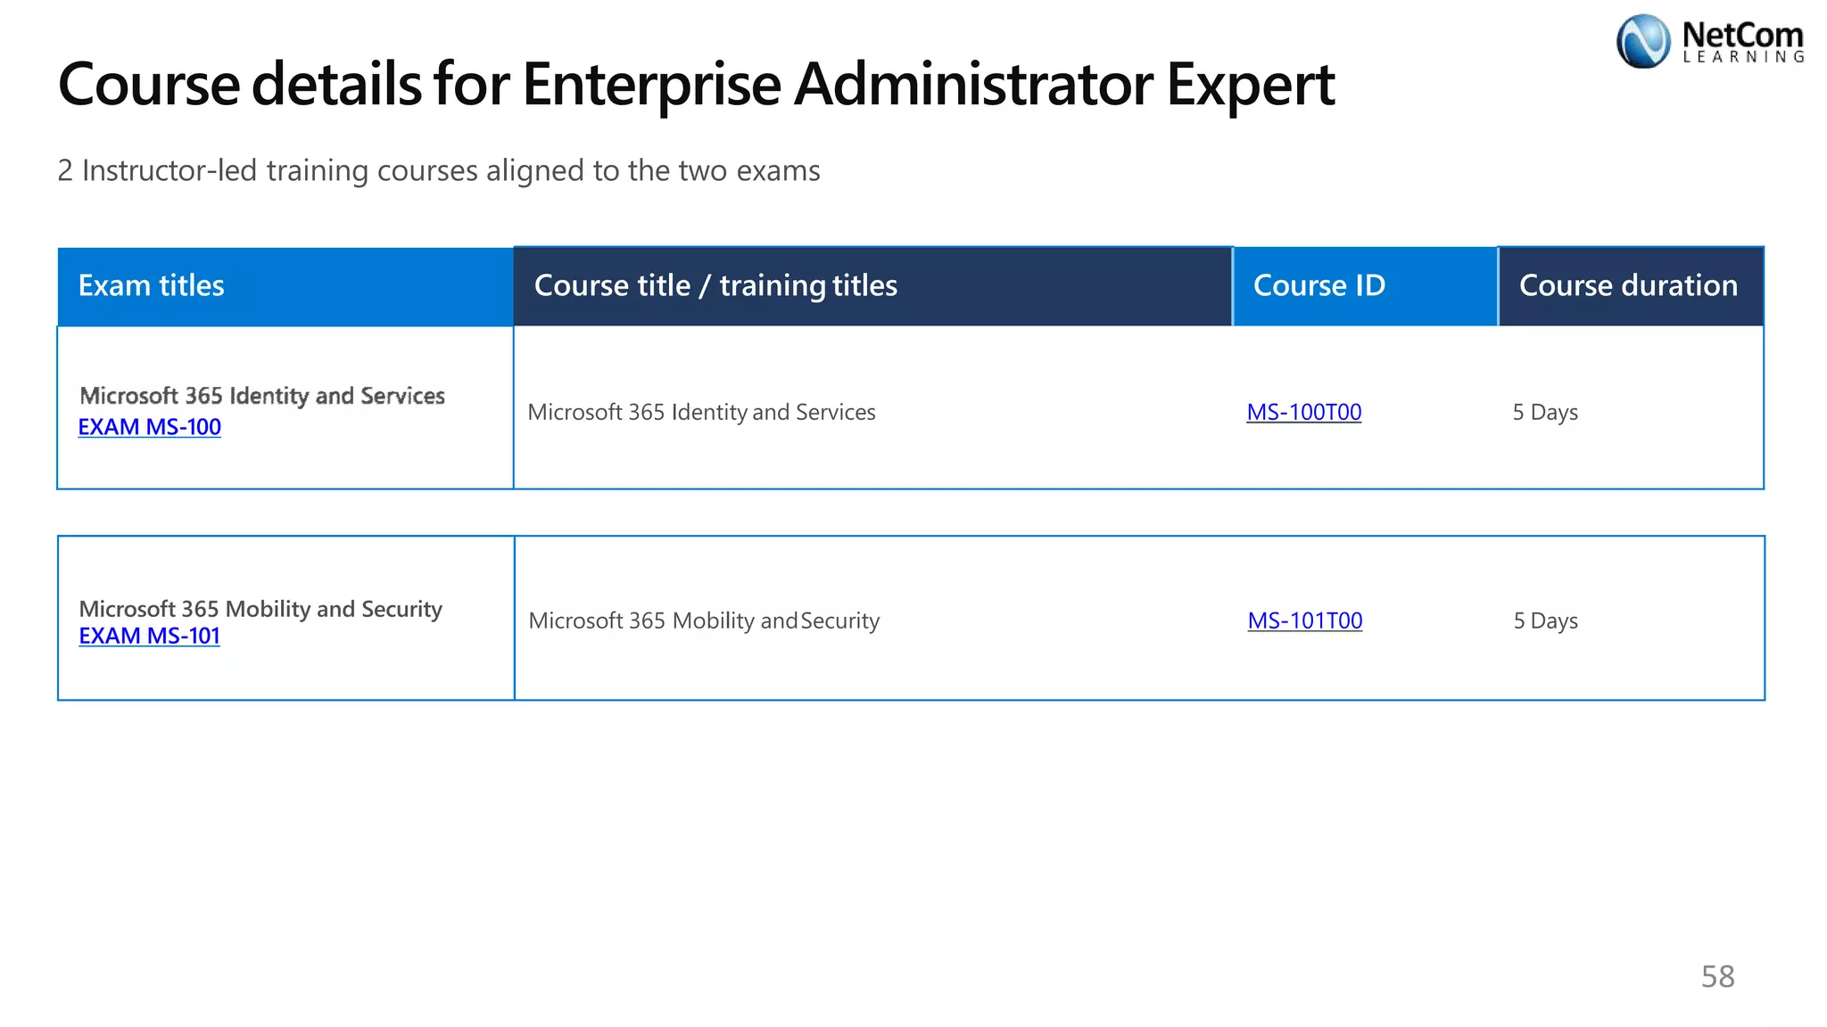Image resolution: width=1827 pixels, height=1027 pixels.
Task: Open the EXAM MS-101 link
Action: click(x=149, y=636)
